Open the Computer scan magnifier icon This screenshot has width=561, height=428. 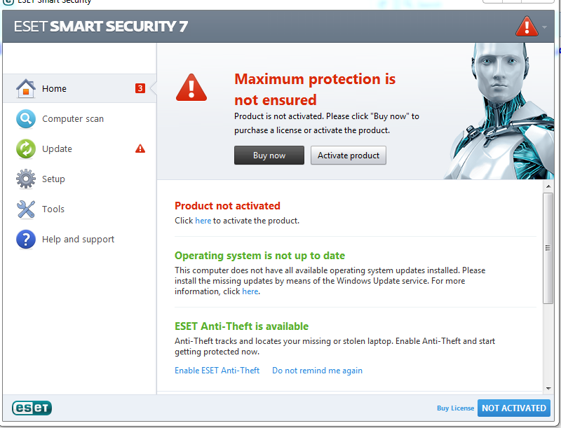(26, 118)
